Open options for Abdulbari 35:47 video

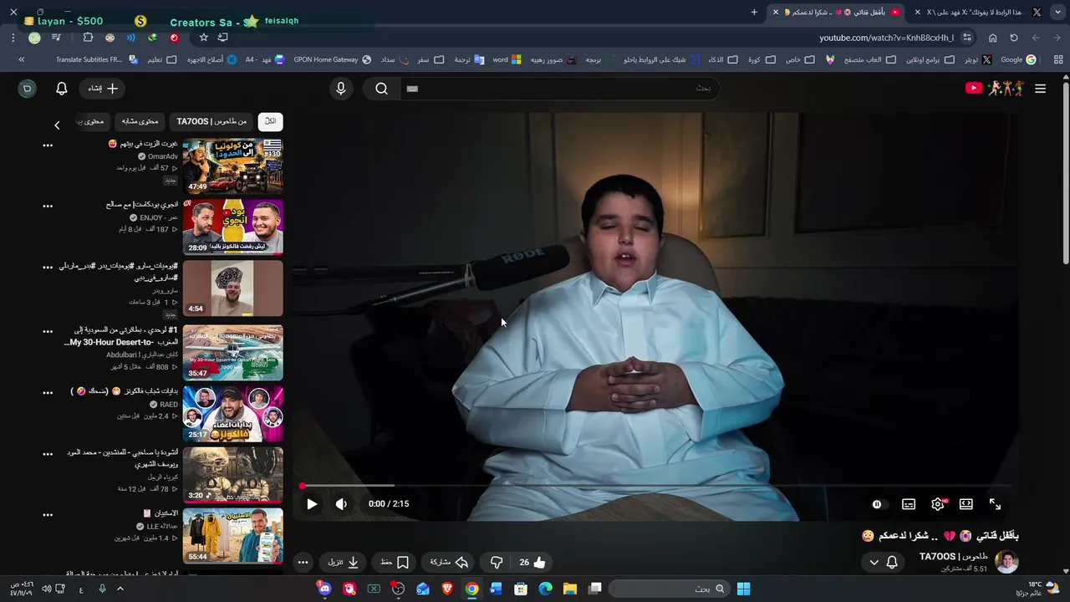click(48, 331)
